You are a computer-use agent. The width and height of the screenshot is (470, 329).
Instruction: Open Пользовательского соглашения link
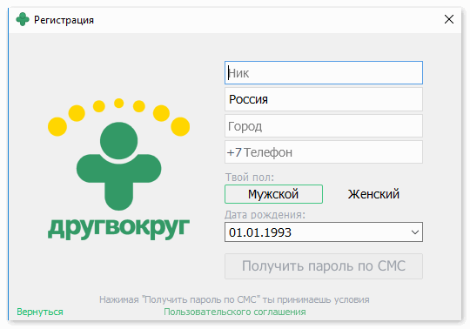click(x=235, y=312)
